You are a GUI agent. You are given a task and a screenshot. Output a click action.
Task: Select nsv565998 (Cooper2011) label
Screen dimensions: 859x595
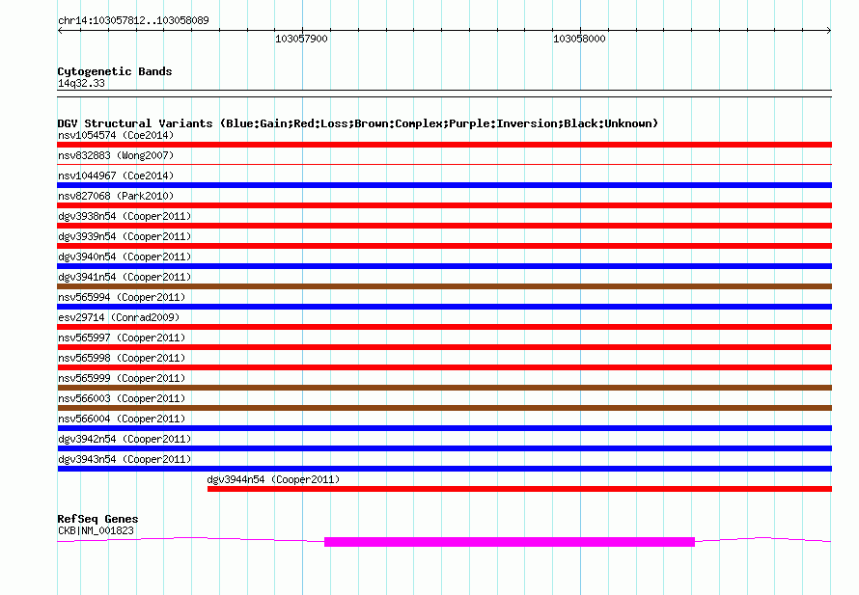tap(122, 358)
